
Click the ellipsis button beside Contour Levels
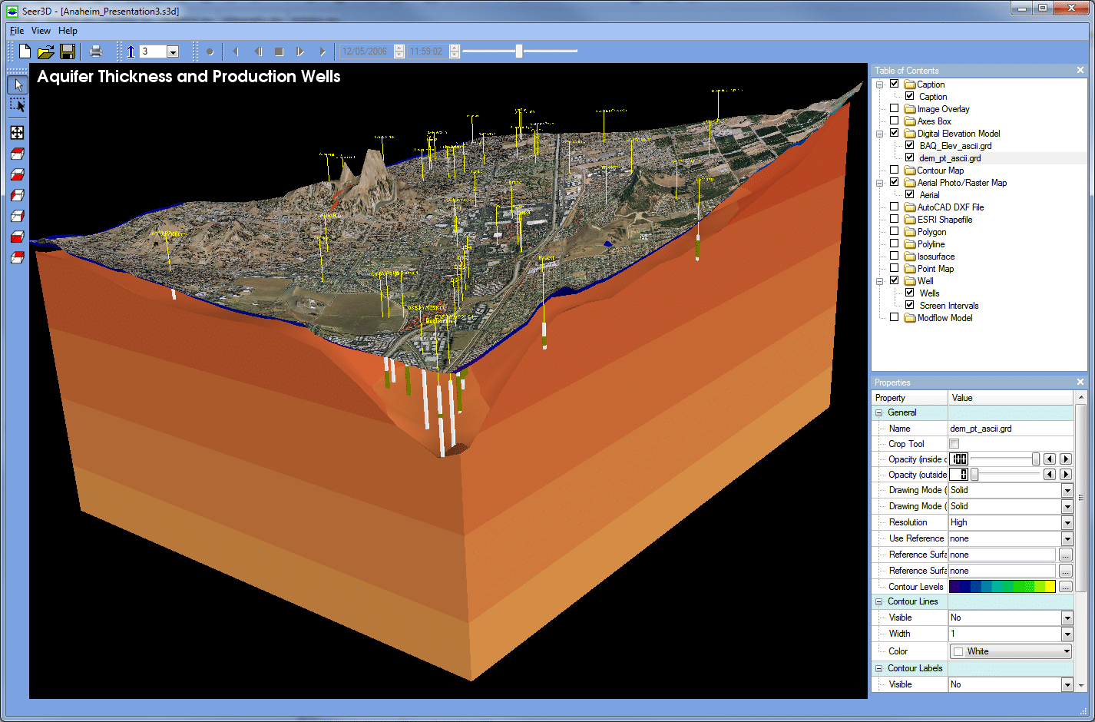(x=1065, y=587)
